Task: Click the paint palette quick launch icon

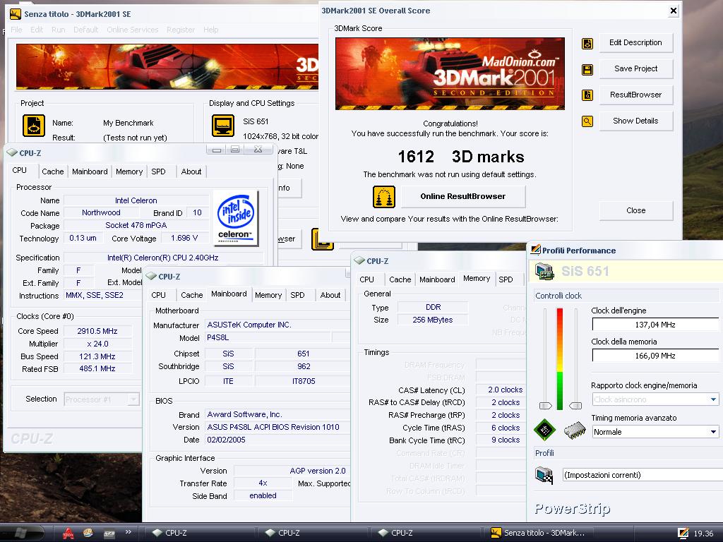Action: pyautogui.click(x=88, y=533)
